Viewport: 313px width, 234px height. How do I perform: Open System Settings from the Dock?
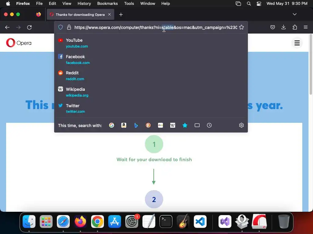point(132,222)
